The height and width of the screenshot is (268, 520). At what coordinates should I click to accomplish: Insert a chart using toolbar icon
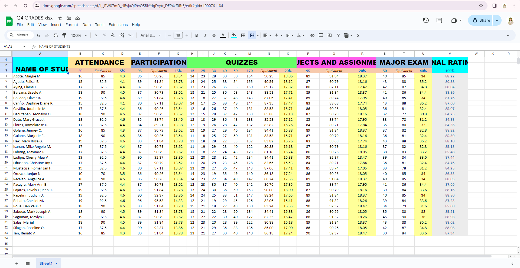(330, 35)
